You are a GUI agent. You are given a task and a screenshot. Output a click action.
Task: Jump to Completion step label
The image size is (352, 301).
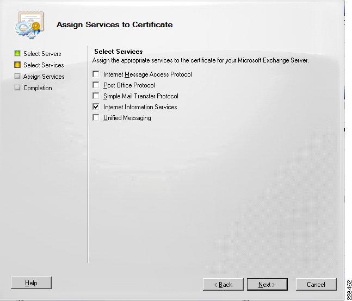tap(38, 88)
